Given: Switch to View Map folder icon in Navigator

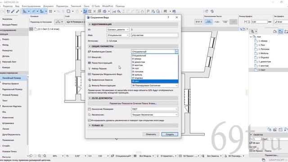Looking at the screenshot, I should [280, 31].
